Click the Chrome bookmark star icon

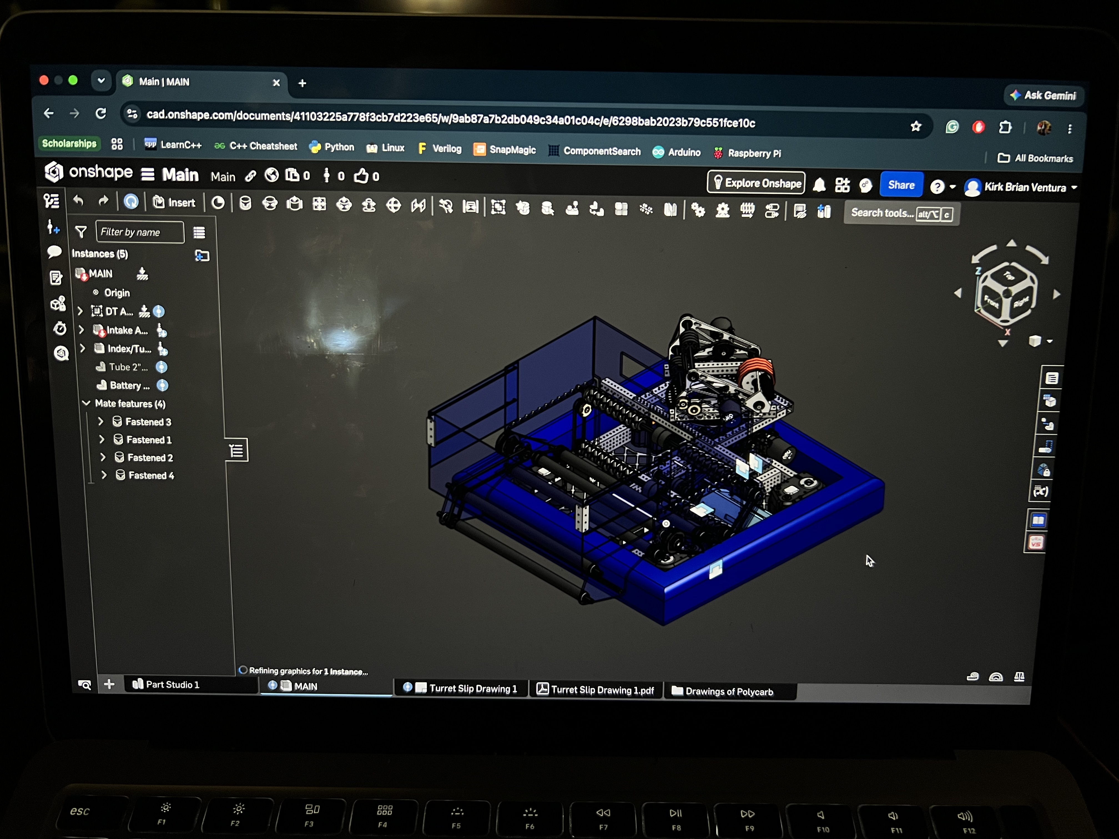pos(916,127)
